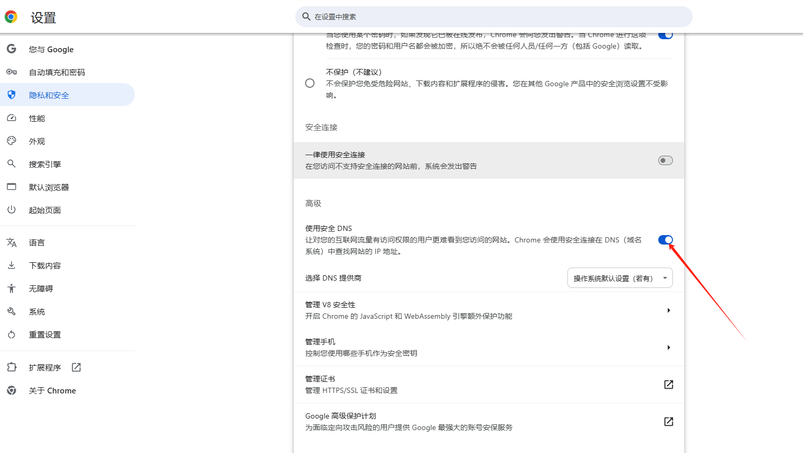Click the browser window icon for 默认浏览器

11,187
